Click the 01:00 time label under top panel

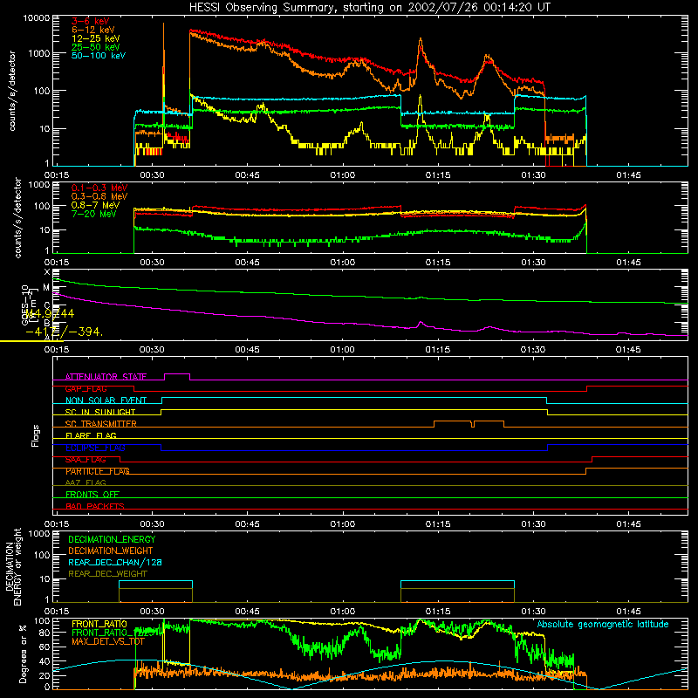pyautogui.click(x=342, y=175)
